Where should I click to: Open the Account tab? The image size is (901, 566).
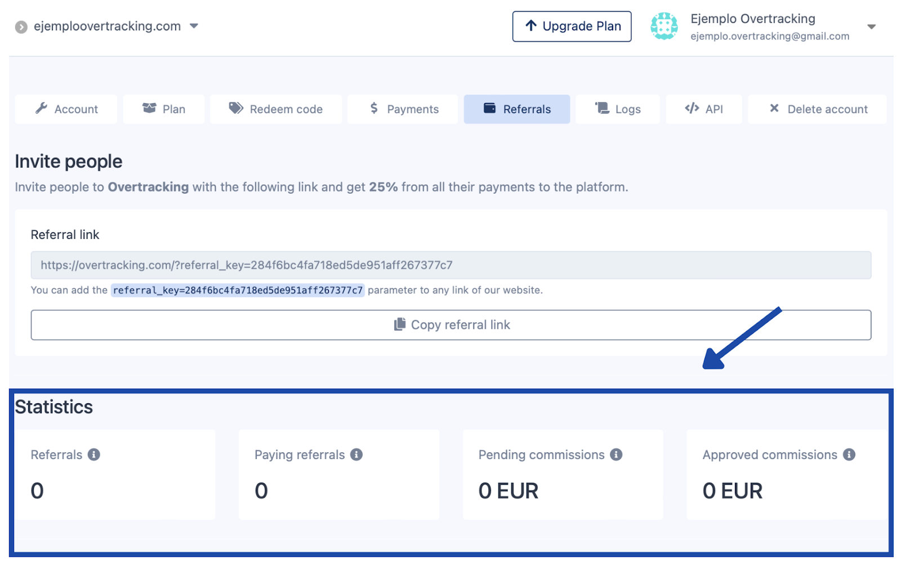click(x=66, y=109)
